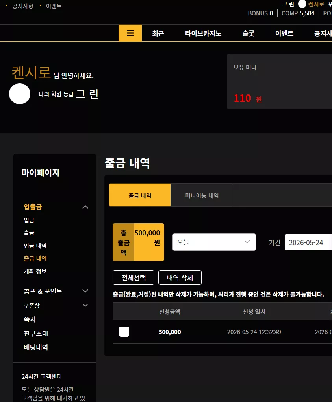Click the 110 원 balance amount
332x402 pixels.
click(248, 98)
